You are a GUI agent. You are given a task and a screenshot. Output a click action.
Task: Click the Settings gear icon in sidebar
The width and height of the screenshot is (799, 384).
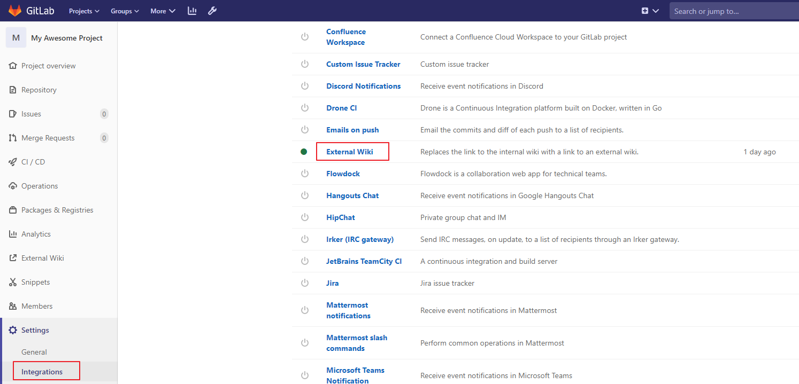pyautogui.click(x=13, y=330)
